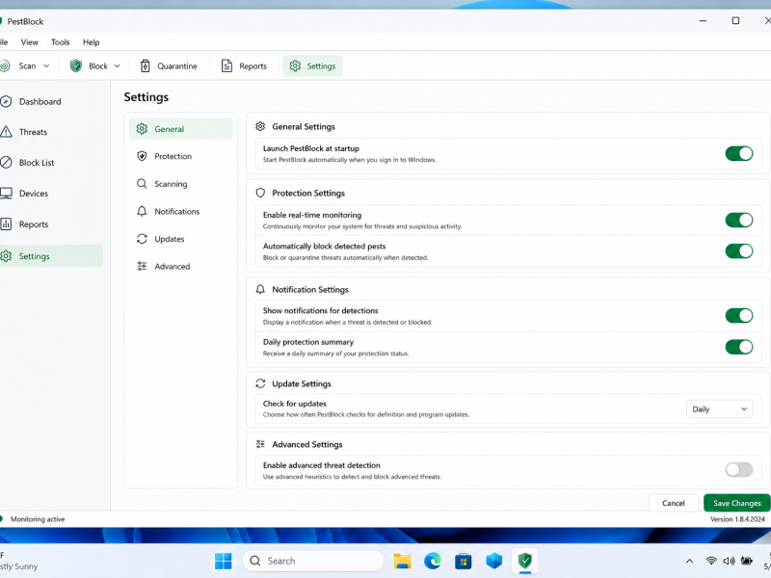The image size is (771, 578).
Task: Click the Cancel button
Action: [x=673, y=503]
